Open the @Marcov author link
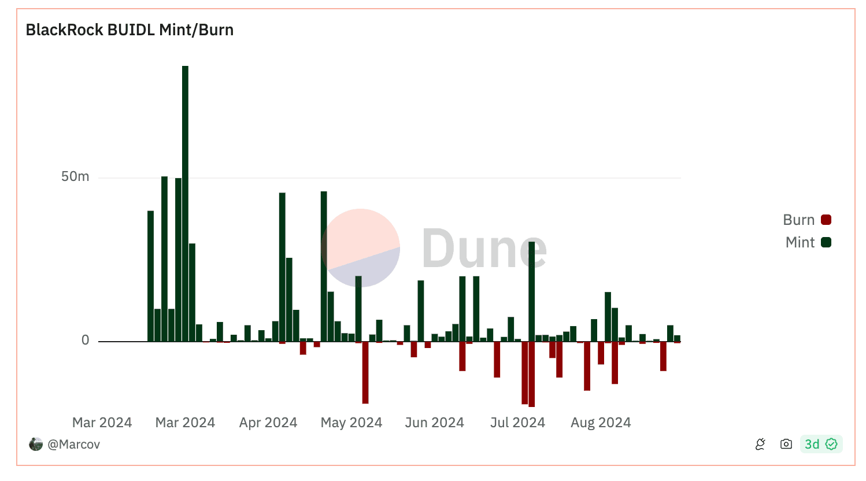Image resolution: width=866 pixels, height=481 pixels. (74, 444)
